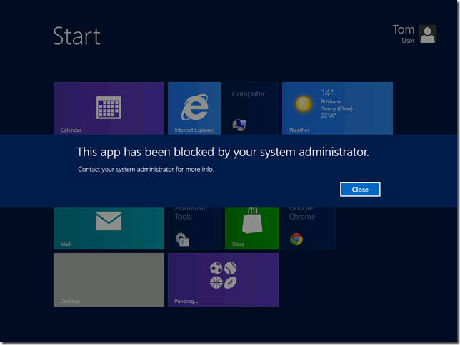Click the Tom username label
Viewport: 460px width, 345px height.
pyautogui.click(x=404, y=29)
